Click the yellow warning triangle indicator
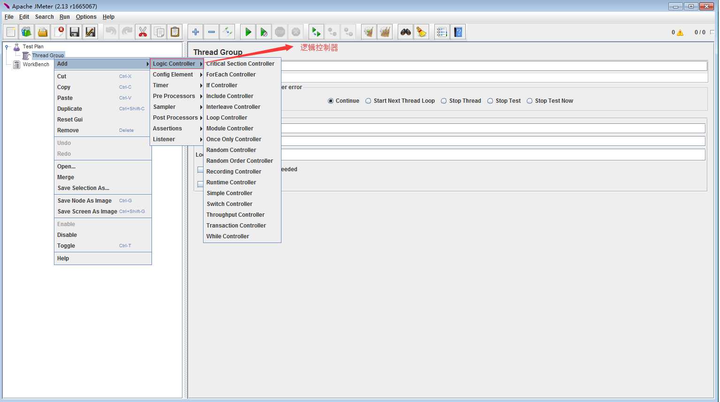Screen dimensions: 720x402 [680, 32]
